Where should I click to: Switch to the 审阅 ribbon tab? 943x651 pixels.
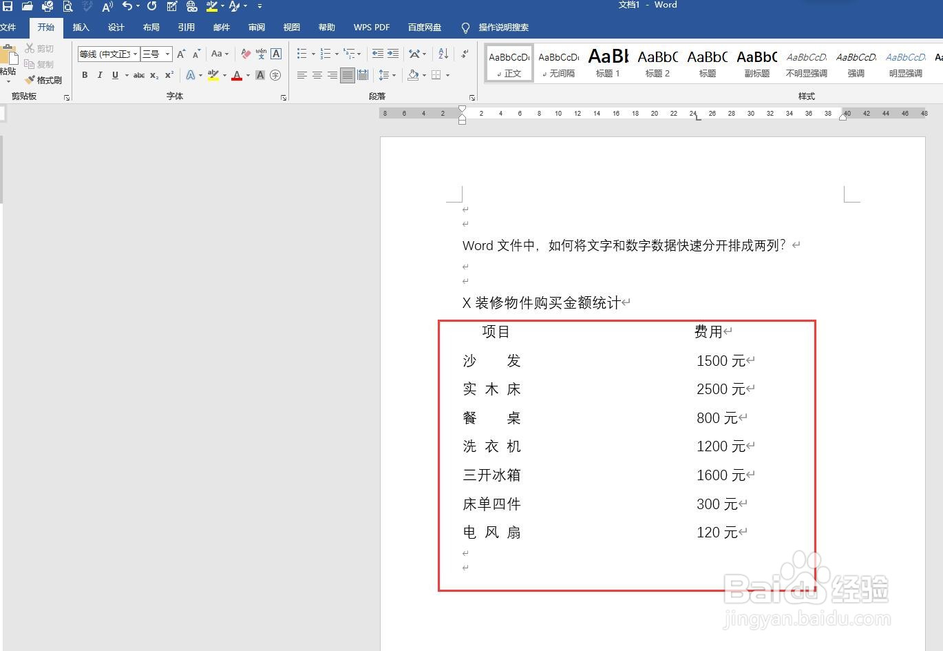point(256,28)
